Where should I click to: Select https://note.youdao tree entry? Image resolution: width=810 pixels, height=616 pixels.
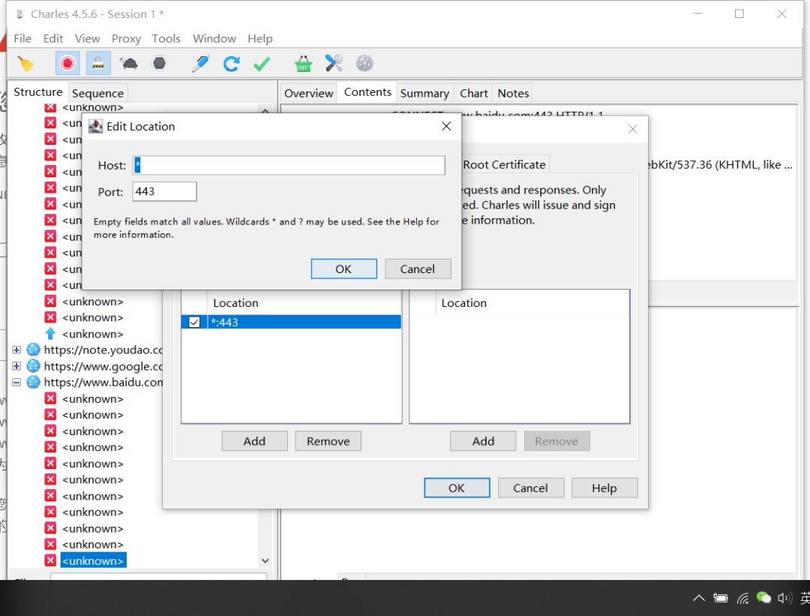click(x=103, y=350)
